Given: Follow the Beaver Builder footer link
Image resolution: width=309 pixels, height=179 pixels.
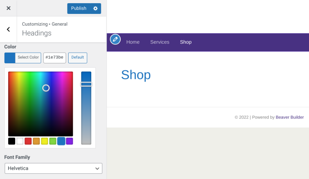Looking at the screenshot, I should (290, 117).
